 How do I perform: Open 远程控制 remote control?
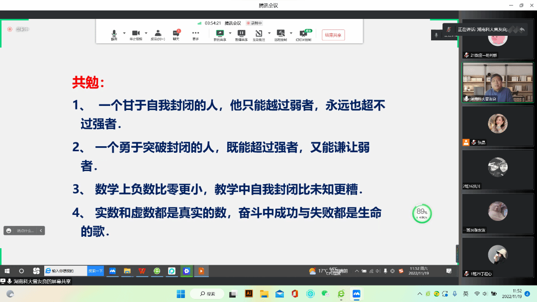(280, 34)
